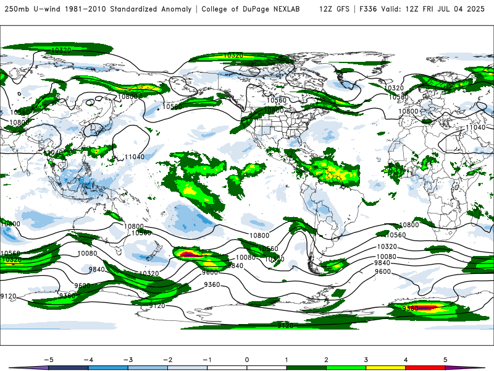The image size is (494, 371).
Task: Click the '11040' contour label over the Middle East
Action: 475,127
